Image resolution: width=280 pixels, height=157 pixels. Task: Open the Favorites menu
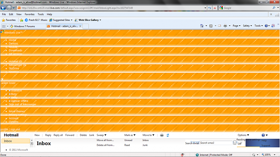(29, 14)
